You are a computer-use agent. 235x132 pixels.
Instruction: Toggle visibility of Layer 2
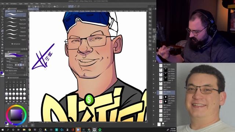153,106
